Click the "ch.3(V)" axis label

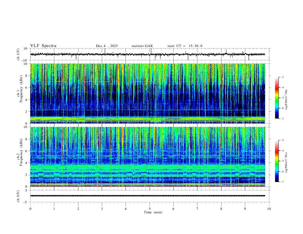point(18,196)
